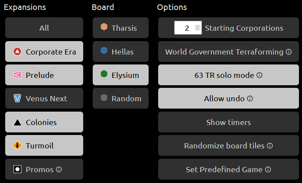Click the info icon beside Promos

click(x=59, y=170)
